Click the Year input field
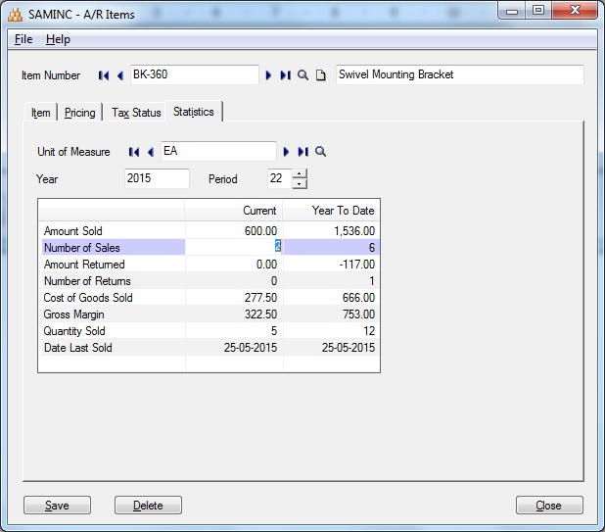The height and width of the screenshot is (532, 605). tap(157, 179)
